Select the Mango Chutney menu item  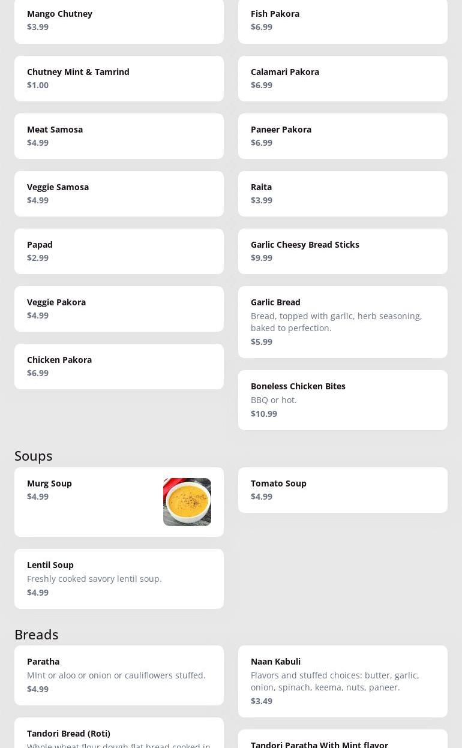(119, 20)
